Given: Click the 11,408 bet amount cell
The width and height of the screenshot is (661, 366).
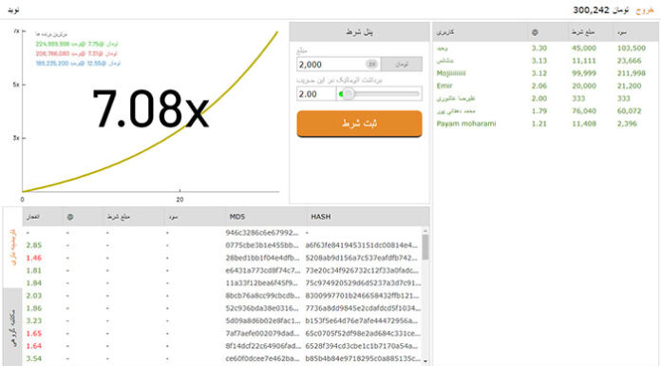Looking at the screenshot, I should pyautogui.click(x=584, y=124).
